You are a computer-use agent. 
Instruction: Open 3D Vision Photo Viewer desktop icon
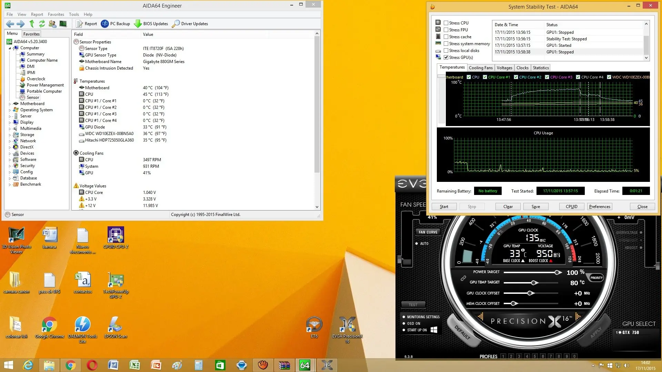tap(17, 240)
